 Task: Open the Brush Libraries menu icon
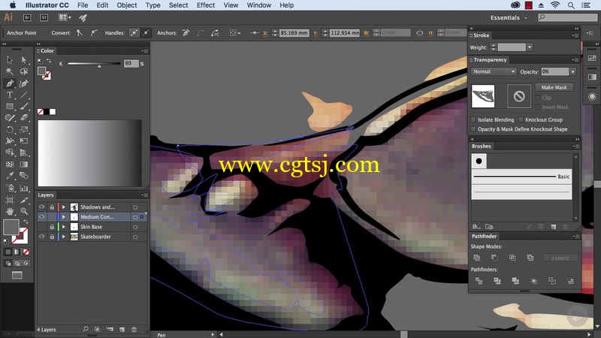pos(476,227)
